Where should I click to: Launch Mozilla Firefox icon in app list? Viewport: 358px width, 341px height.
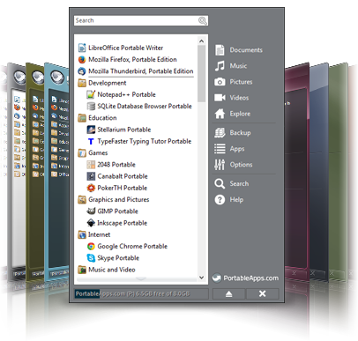(x=82, y=59)
